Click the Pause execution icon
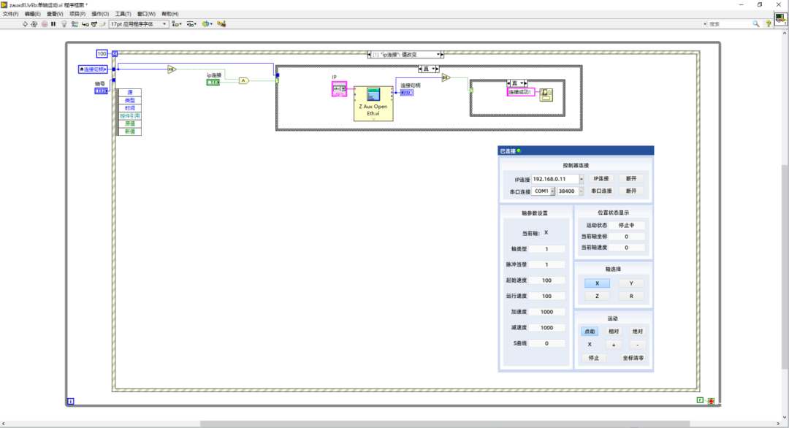Image resolution: width=789 pixels, height=428 pixels. (53, 23)
